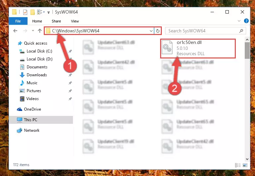Select Network in navigation pane
This screenshot has height=176, width=255.
pyautogui.click(x=32, y=130)
